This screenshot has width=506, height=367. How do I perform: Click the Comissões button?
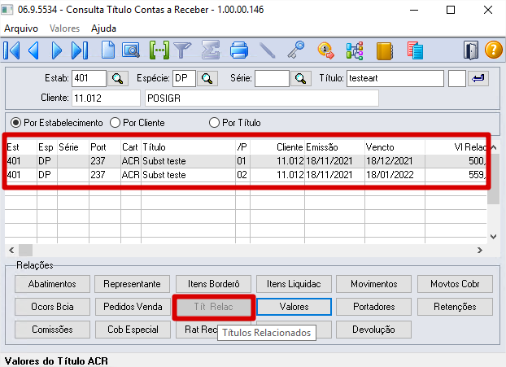coord(52,330)
